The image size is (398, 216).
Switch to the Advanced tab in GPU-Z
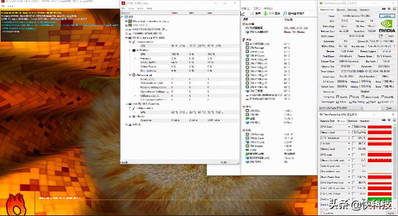(352, 10)
